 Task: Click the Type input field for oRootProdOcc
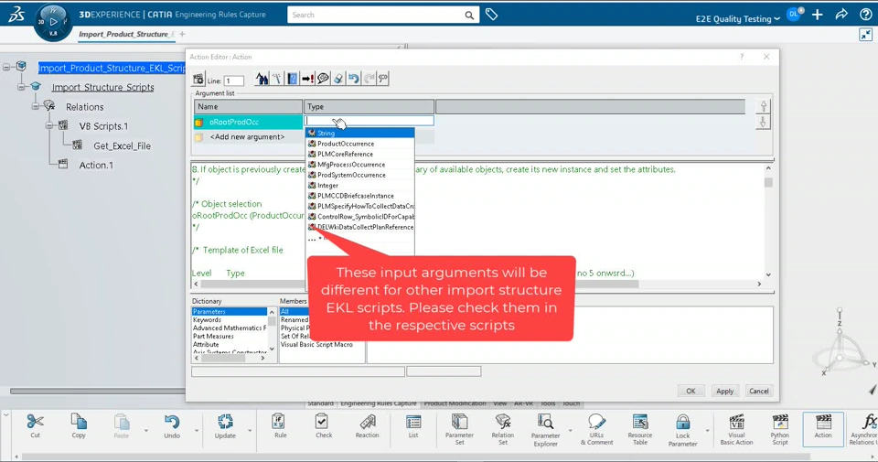pyautogui.click(x=369, y=121)
